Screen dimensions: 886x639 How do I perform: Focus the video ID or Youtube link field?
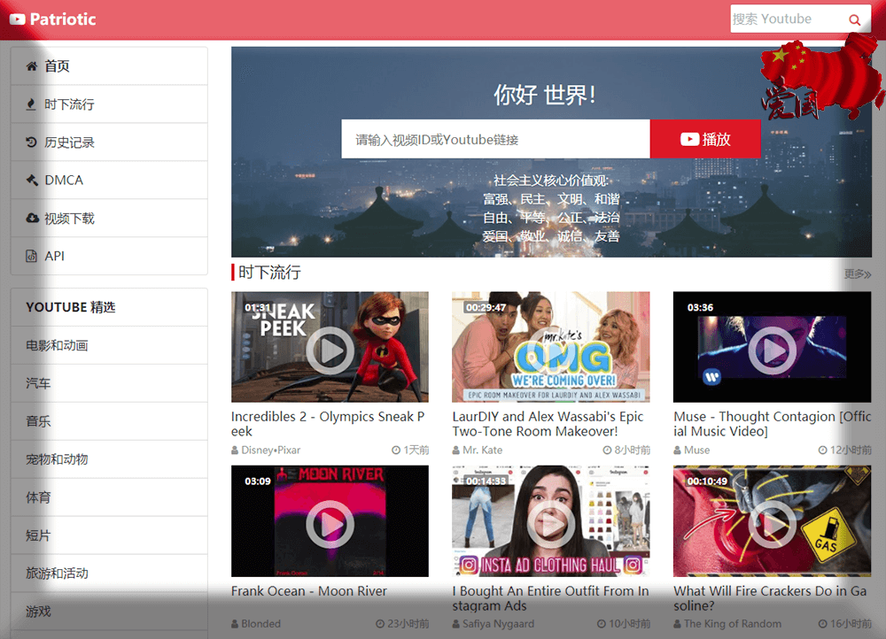(495, 139)
